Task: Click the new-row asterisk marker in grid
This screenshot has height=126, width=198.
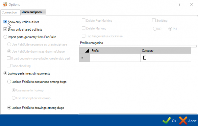Action: 82,58
